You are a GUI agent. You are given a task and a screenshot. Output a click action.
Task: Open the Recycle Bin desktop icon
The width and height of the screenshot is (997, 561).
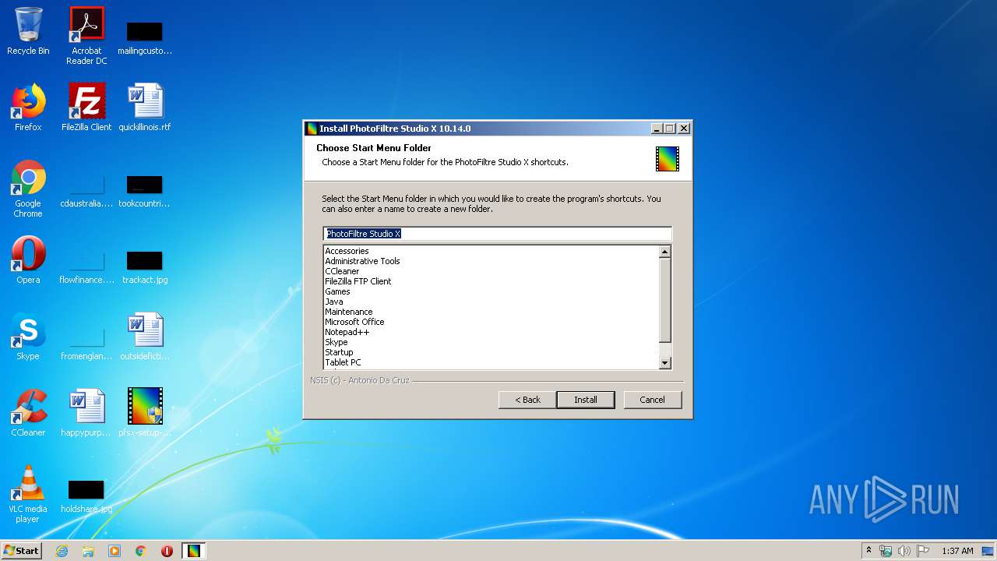pyautogui.click(x=28, y=33)
